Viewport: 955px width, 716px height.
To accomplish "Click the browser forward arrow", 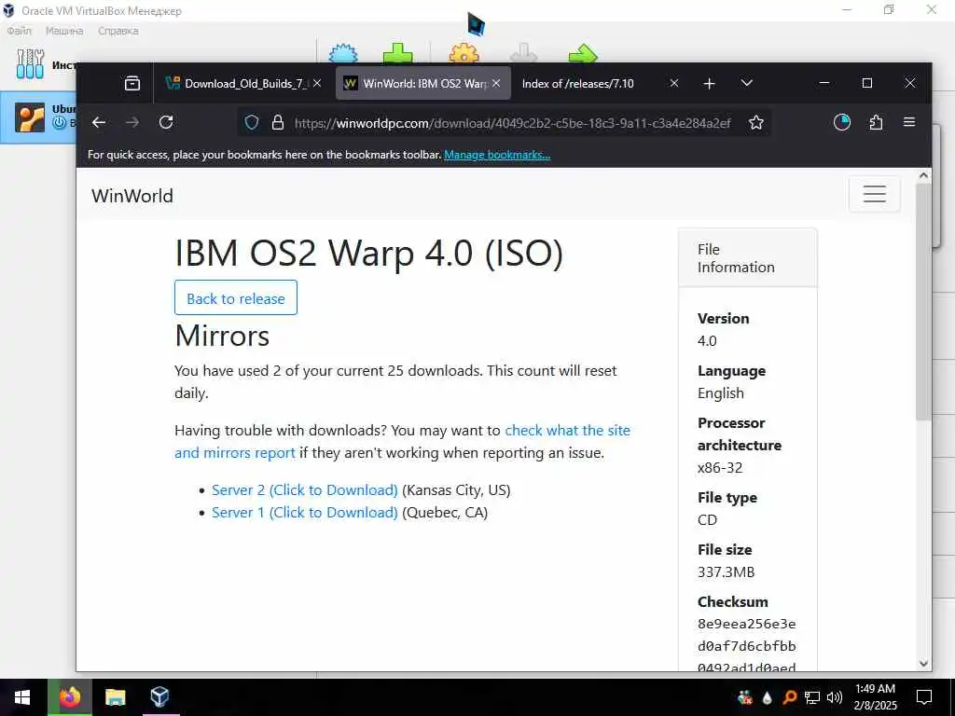I will point(132,122).
